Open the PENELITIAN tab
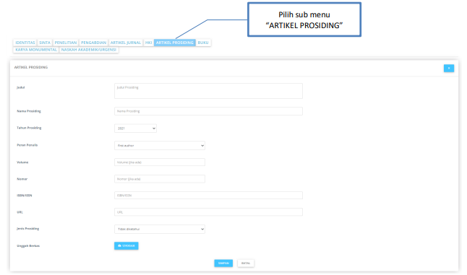Screen dimensions: 467x275 click(x=66, y=43)
